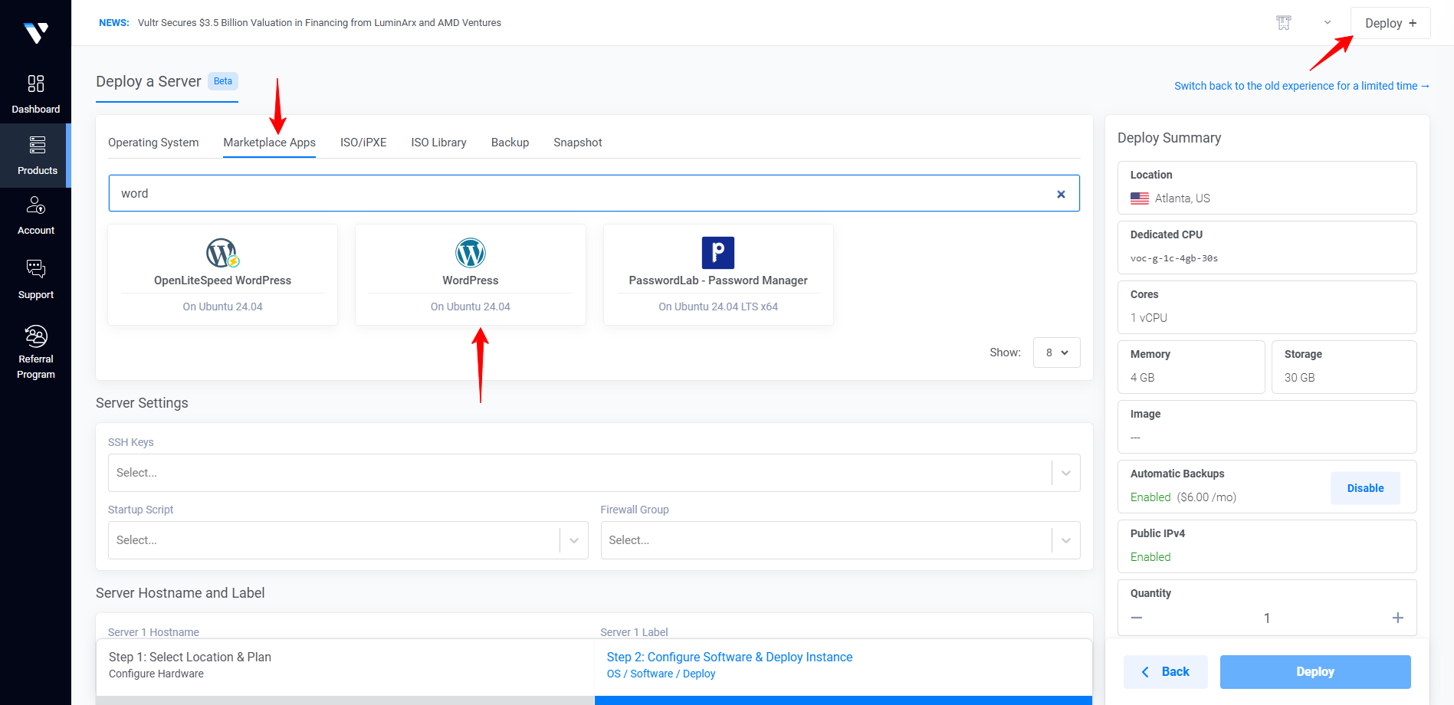Select the OpenLiteSpeed WordPress app
The image size is (1454, 705).
click(222, 274)
